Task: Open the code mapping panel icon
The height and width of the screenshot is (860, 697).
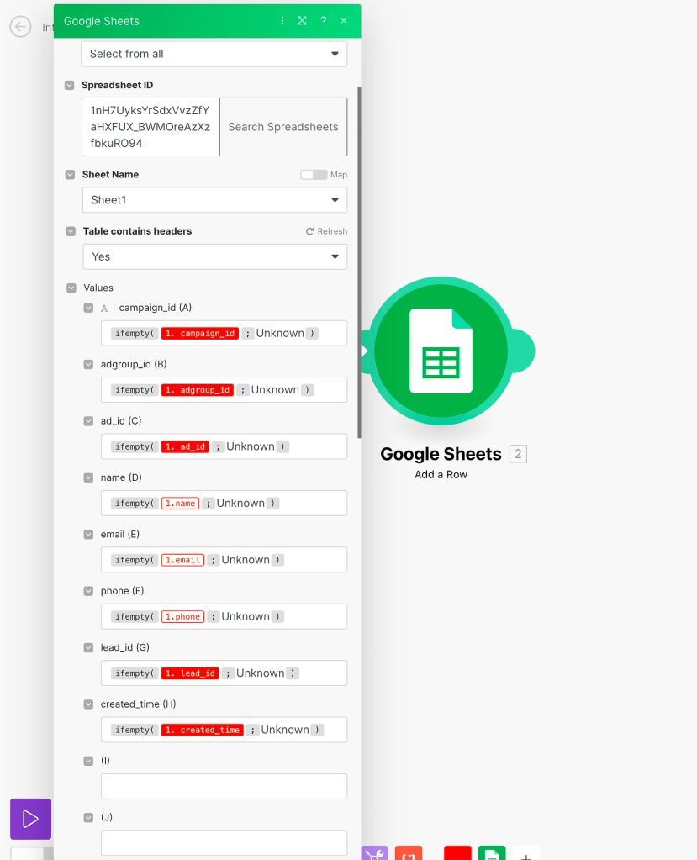Action: point(409,853)
